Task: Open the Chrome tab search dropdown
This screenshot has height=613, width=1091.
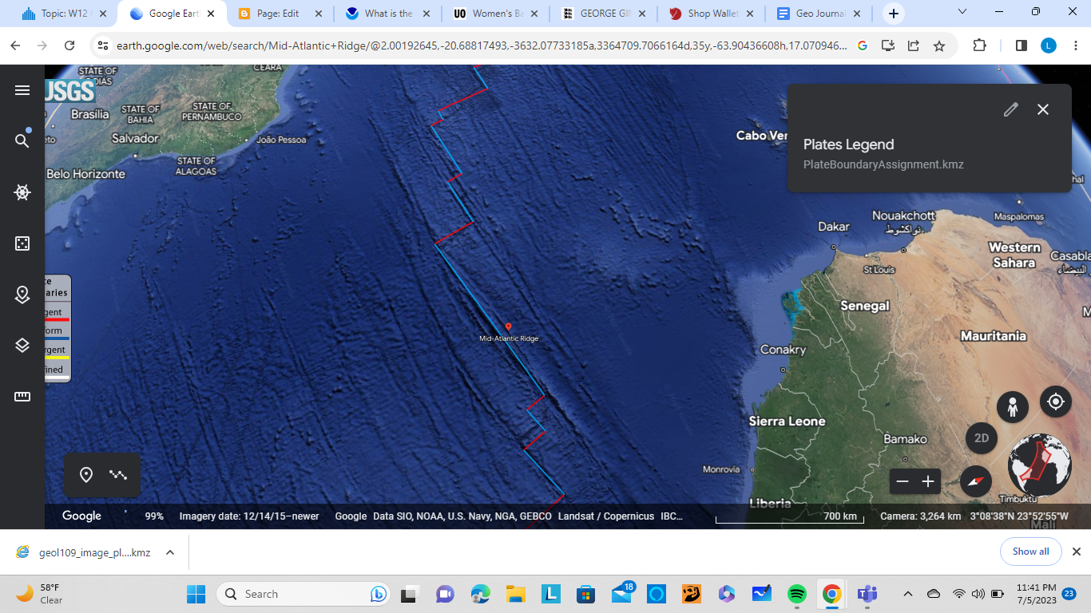Action: point(962,12)
